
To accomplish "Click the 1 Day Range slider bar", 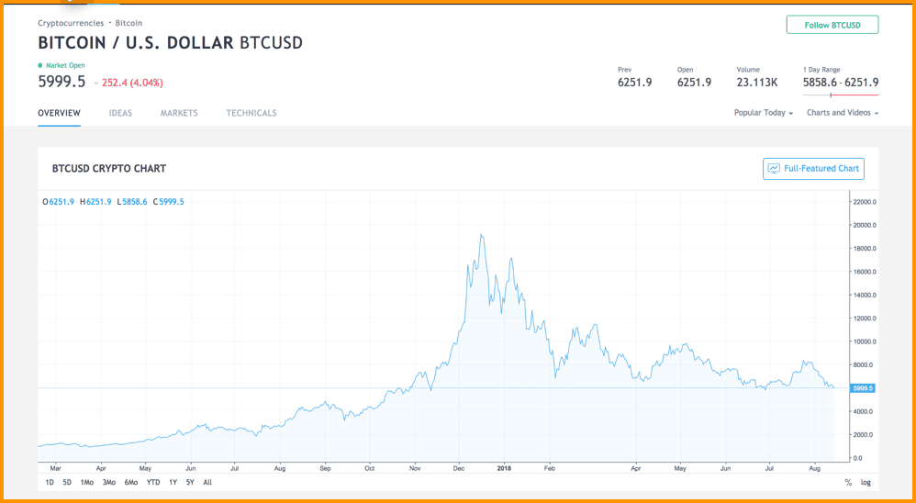I will pos(840,95).
